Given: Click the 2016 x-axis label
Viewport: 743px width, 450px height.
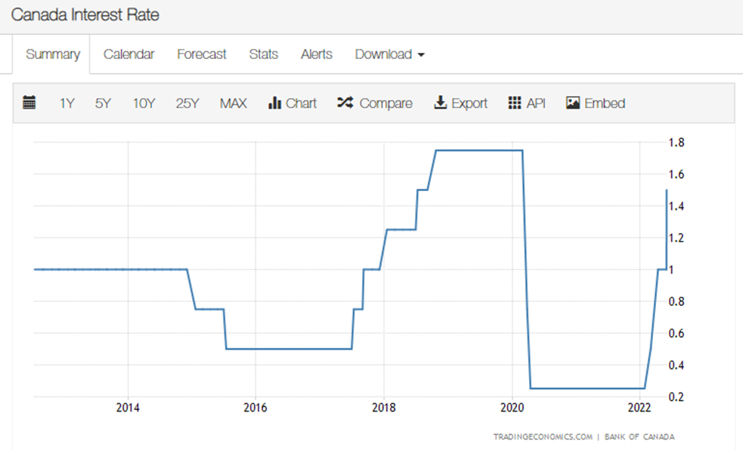Looking at the screenshot, I should click(255, 408).
